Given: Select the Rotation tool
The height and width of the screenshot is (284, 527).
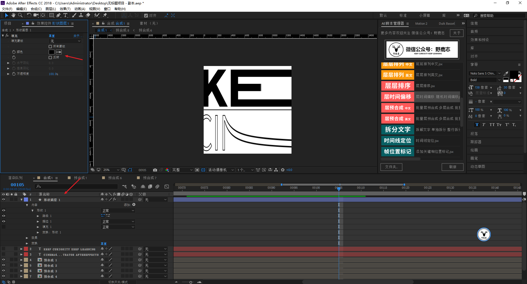Looking at the screenshot, I should [29, 15].
